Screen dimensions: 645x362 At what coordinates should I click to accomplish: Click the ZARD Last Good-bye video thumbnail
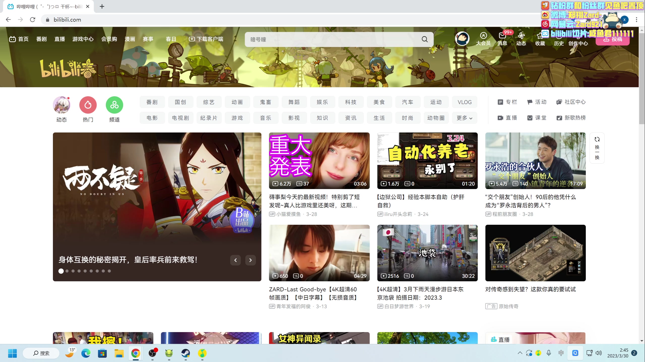click(319, 253)
